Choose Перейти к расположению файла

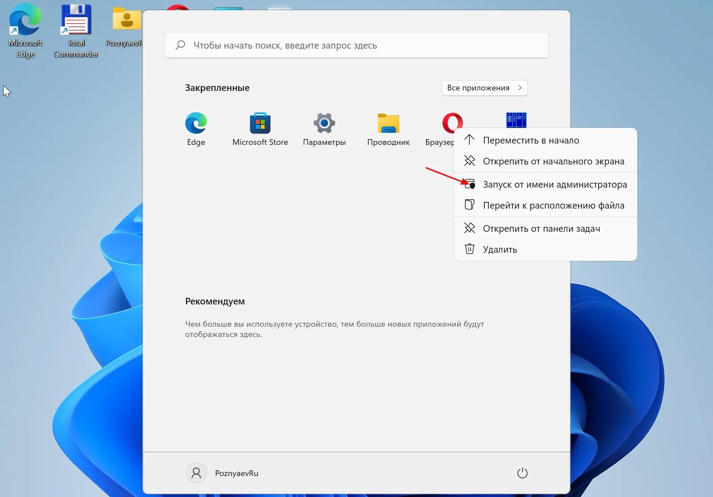[x=553, y=205]
